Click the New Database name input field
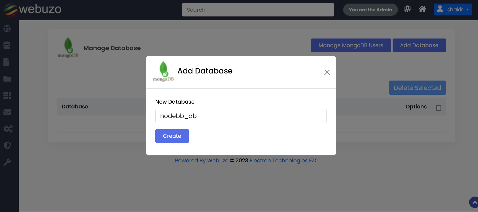The height and width of the screenshot is (212, 478). tap(241, 116)
